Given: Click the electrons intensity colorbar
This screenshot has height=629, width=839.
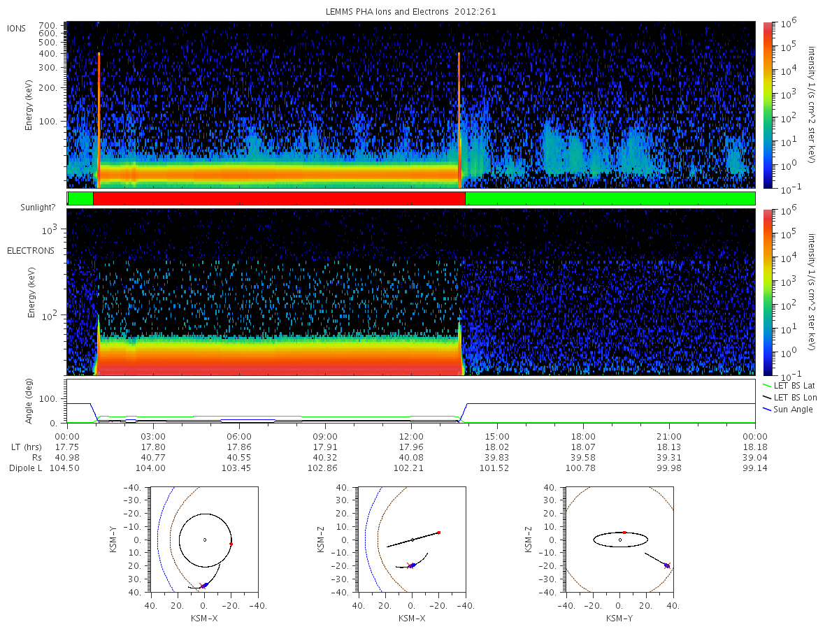Looking at the screenshot, I should (x=767, y=291).
